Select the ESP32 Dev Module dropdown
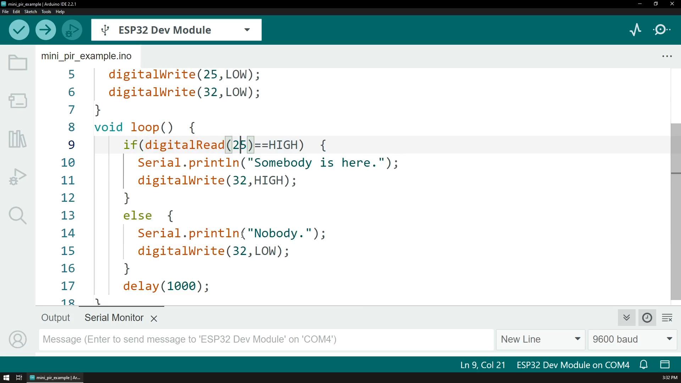This screenshot has height=383, width=681. click(x=176, y=30)
